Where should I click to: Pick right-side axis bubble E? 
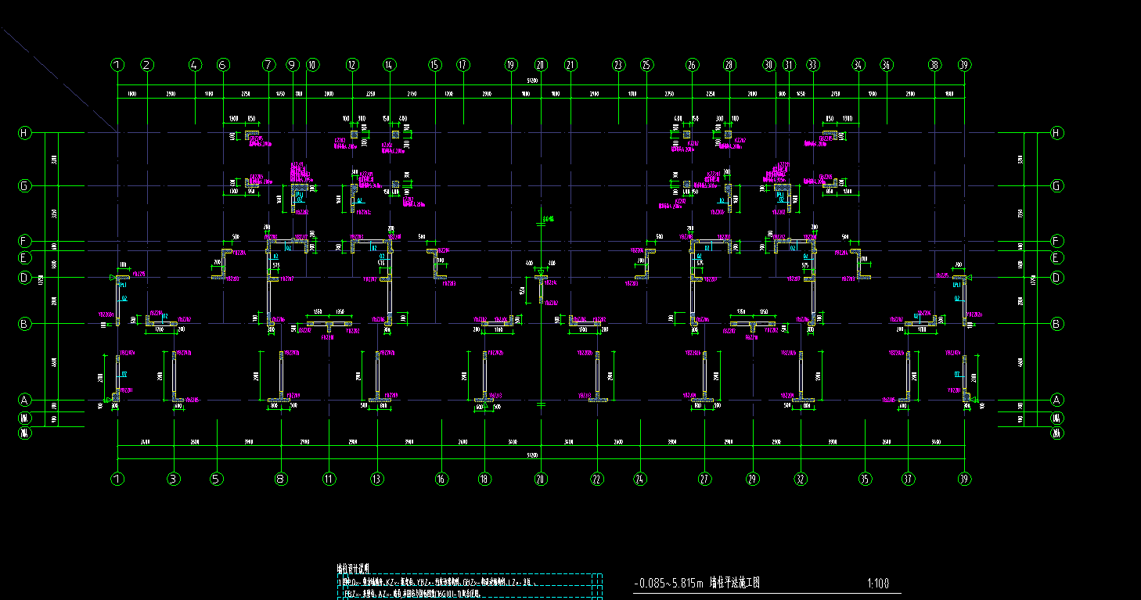coord(1057,257)
